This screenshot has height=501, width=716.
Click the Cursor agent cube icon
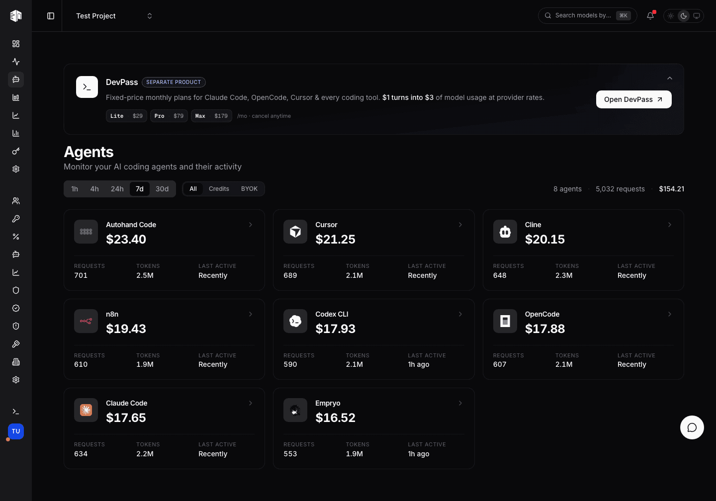295,232
